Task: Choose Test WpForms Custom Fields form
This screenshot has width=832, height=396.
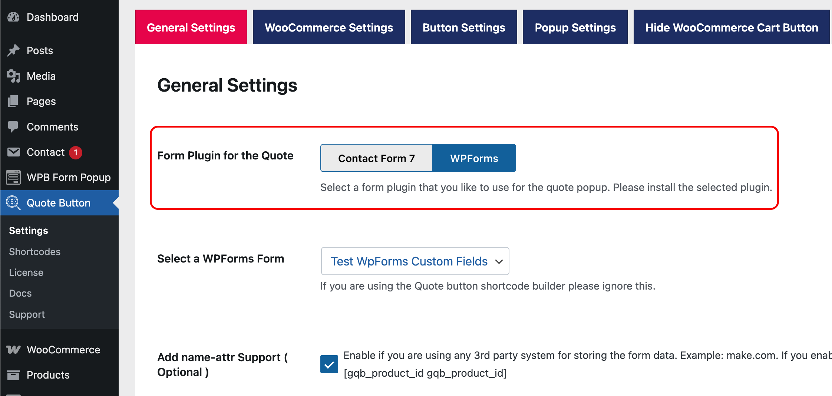Action: tap(409, 261)
